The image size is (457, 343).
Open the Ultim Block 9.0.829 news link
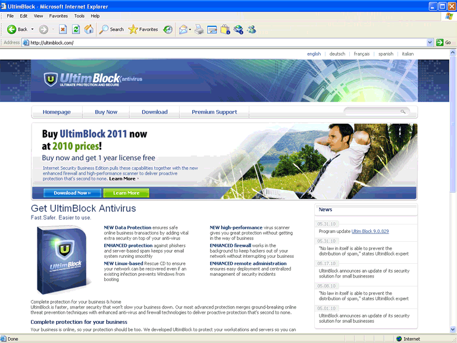370,231
